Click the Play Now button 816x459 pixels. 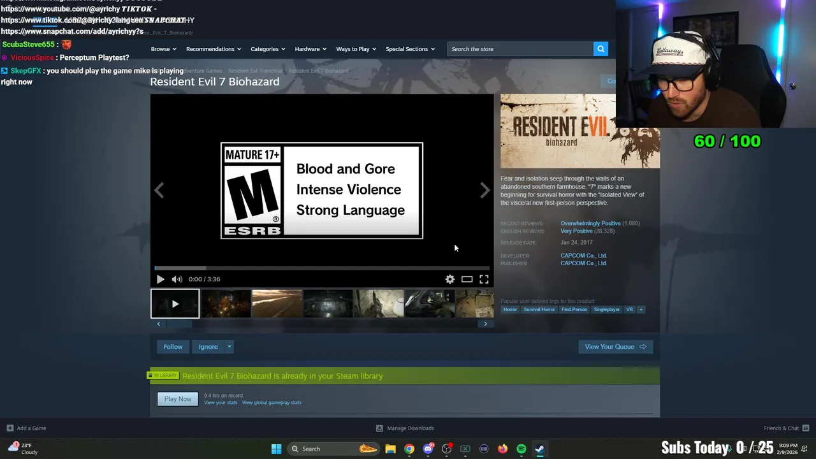click(177, 399)
